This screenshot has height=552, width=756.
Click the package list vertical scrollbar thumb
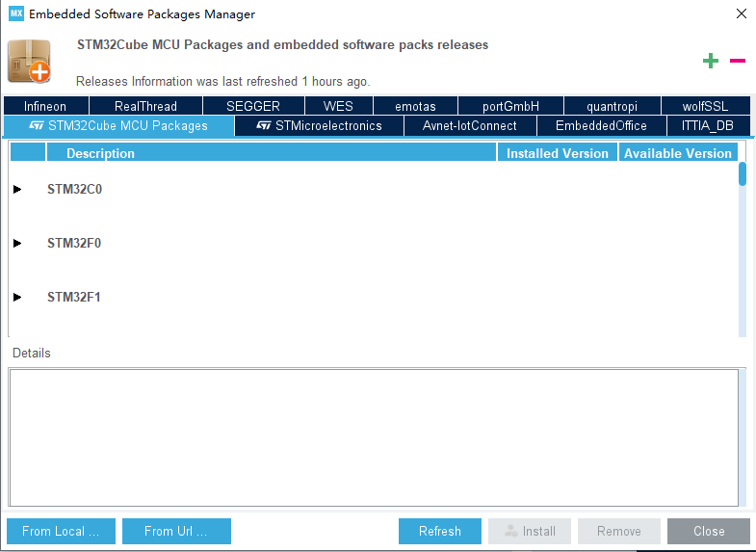coord(743,174)
